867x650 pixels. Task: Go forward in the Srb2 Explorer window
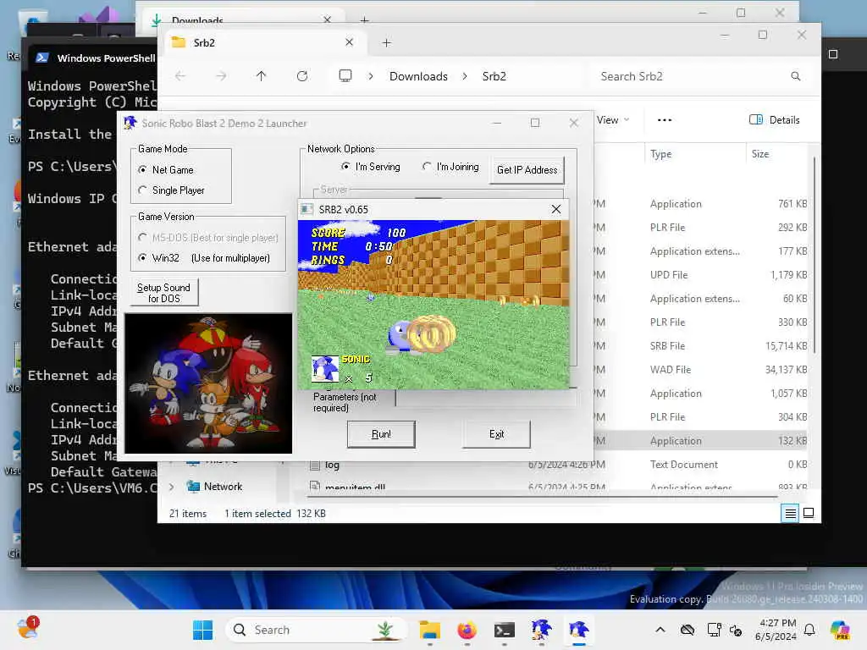pyautogui.click(x=221, y=76)
